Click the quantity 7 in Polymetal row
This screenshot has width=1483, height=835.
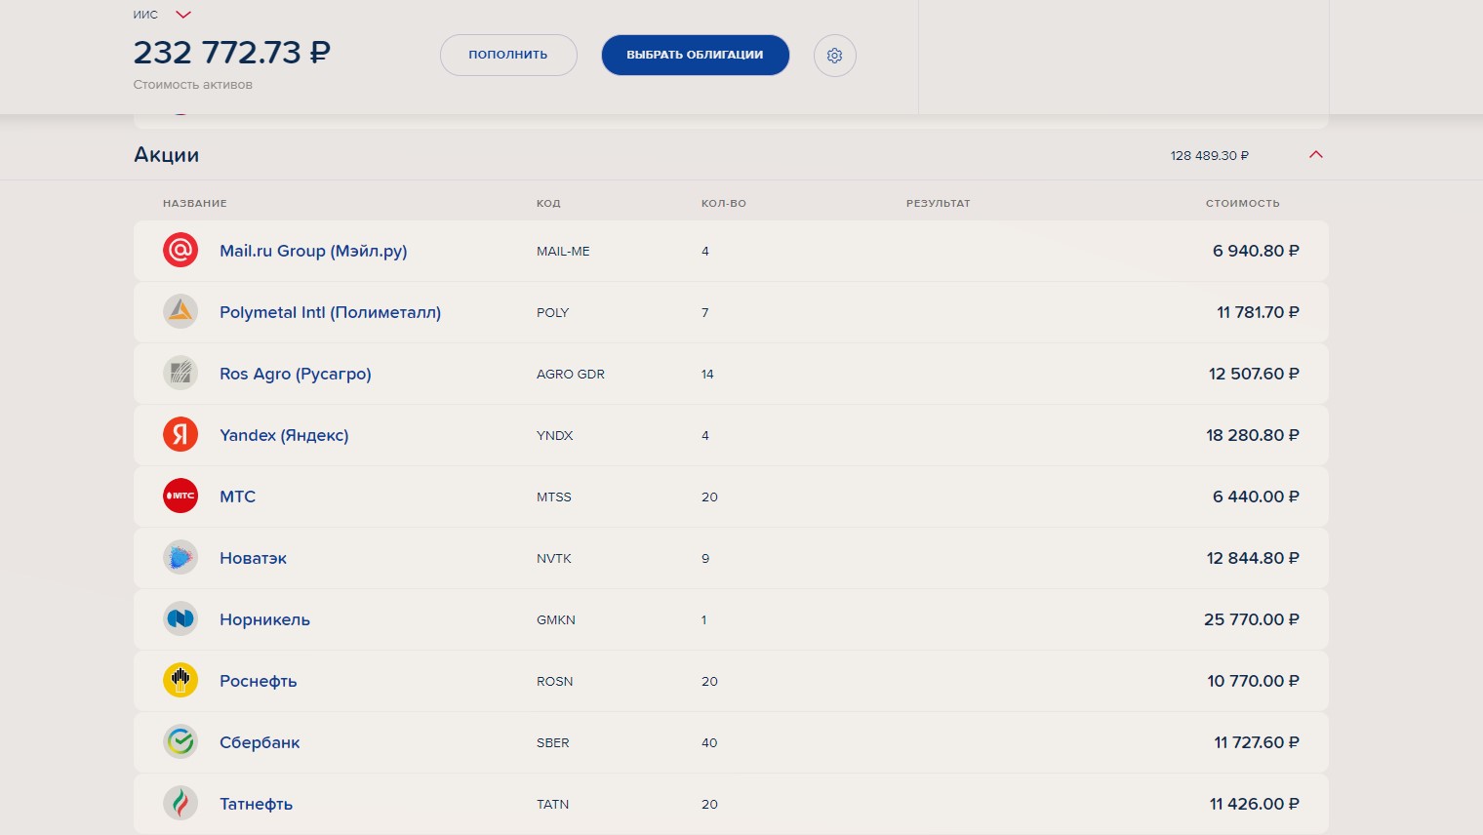(x=705, y=312)
